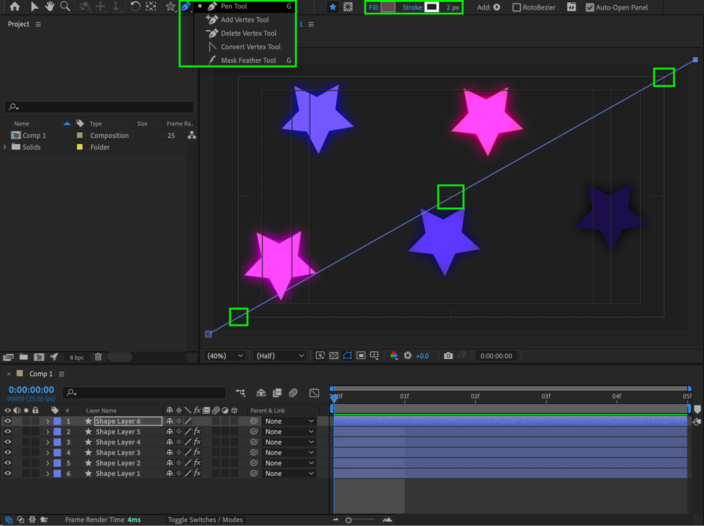Click the Home icon in the toolbar
Screen dimensions: 704x526
point(15,6)
